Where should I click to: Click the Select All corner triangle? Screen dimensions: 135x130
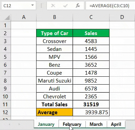coord(7,18)
